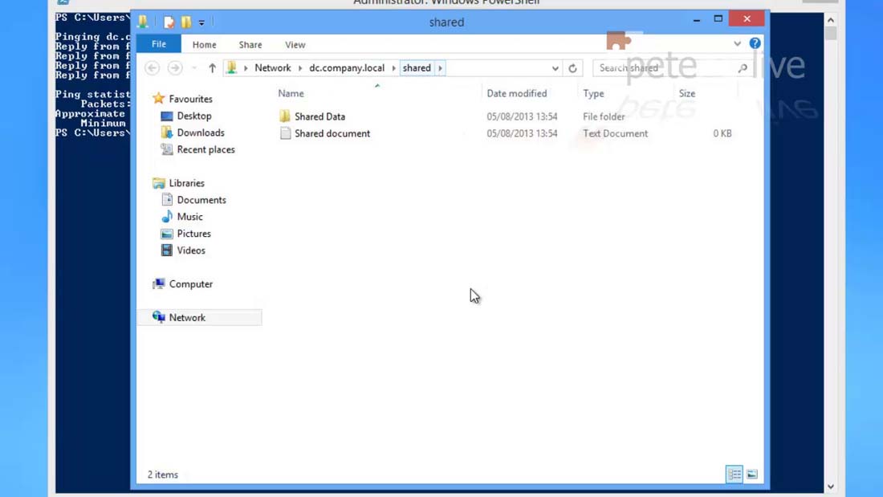Click the Network breadcrumb in address bar
The image size is (883, 497).
pos(273,67)
